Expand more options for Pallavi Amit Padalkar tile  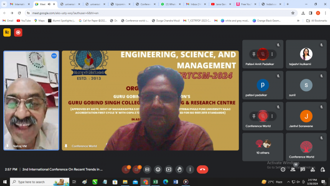(x=272, y=54)
